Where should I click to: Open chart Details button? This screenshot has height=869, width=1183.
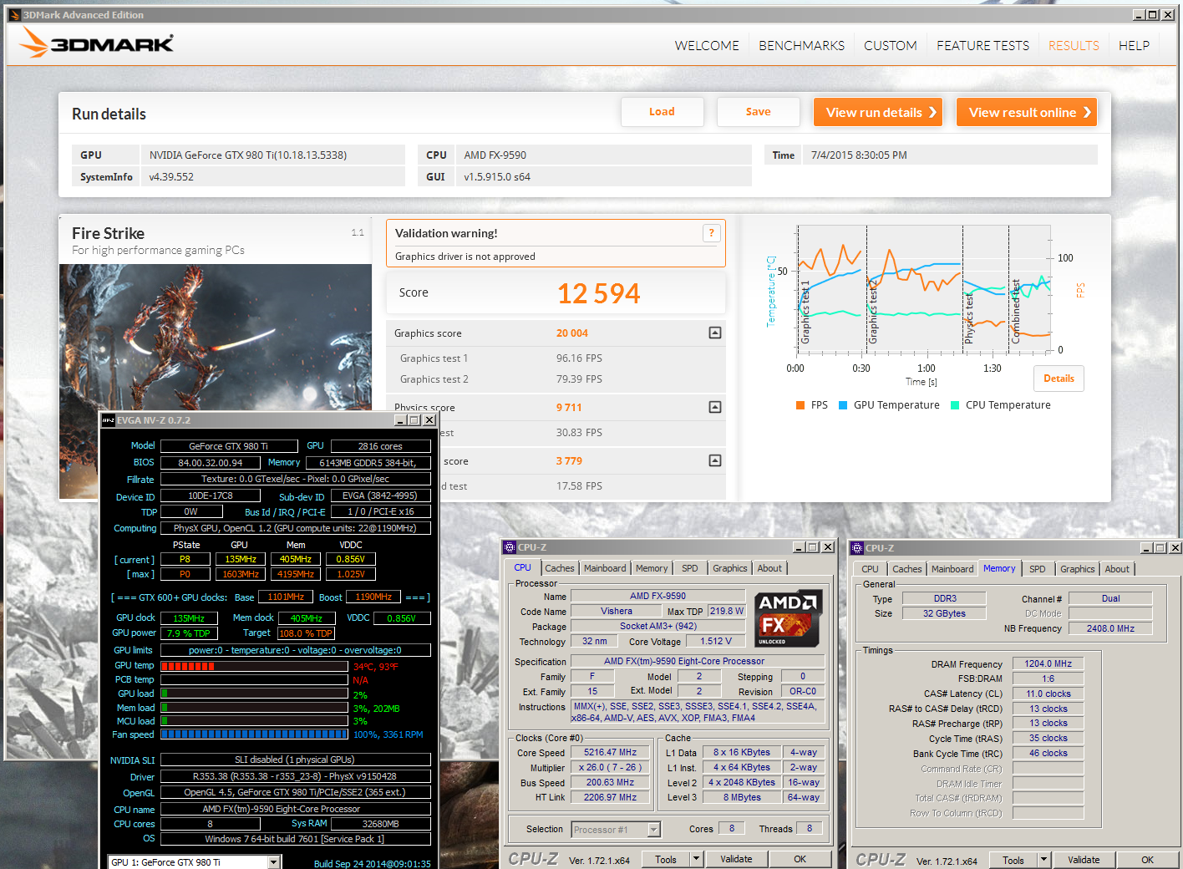(x=1059, y=379)
